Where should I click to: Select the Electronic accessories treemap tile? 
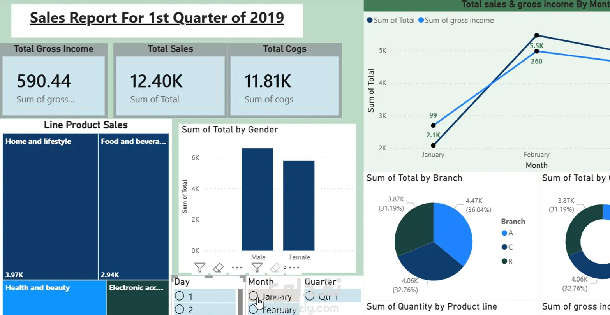(138, 298)
